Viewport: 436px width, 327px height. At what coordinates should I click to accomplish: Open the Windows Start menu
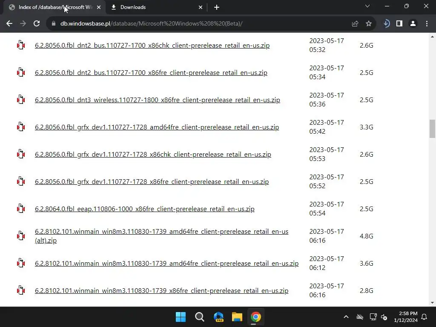click(181, 317)
